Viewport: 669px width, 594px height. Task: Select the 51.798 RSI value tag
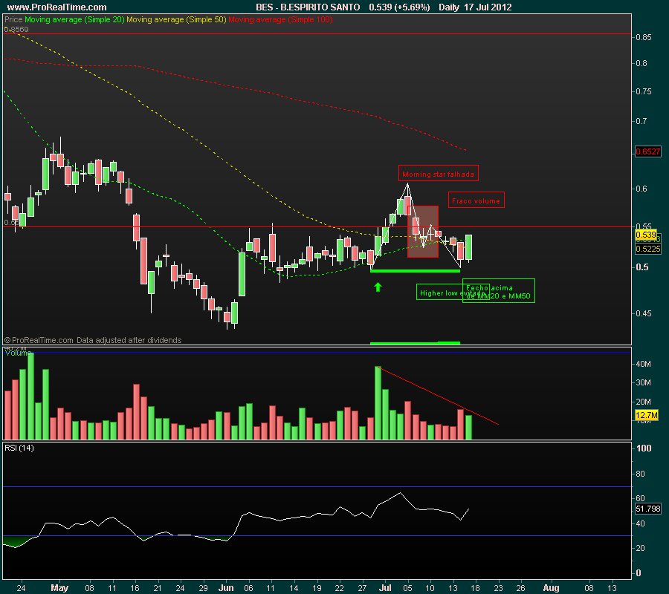point(647,509)
